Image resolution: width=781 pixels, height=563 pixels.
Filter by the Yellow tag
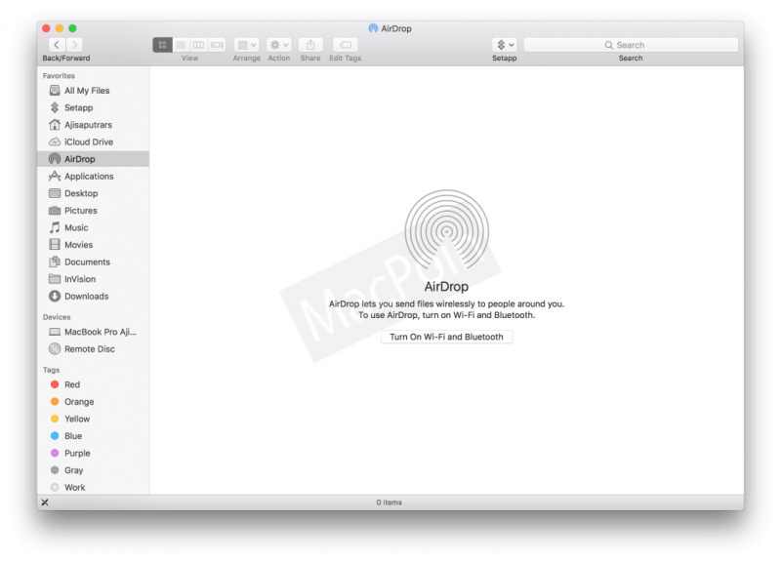tap(93, 420)
